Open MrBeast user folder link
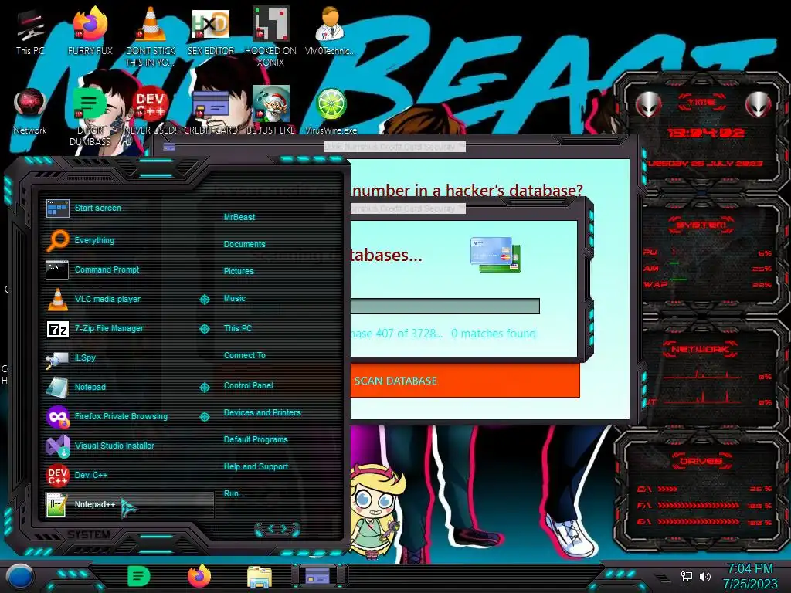The width and height of the screenshot is (791, 593). 239,217
